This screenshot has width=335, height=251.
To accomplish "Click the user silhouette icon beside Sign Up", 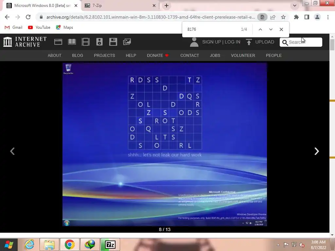I will [194, 42].
